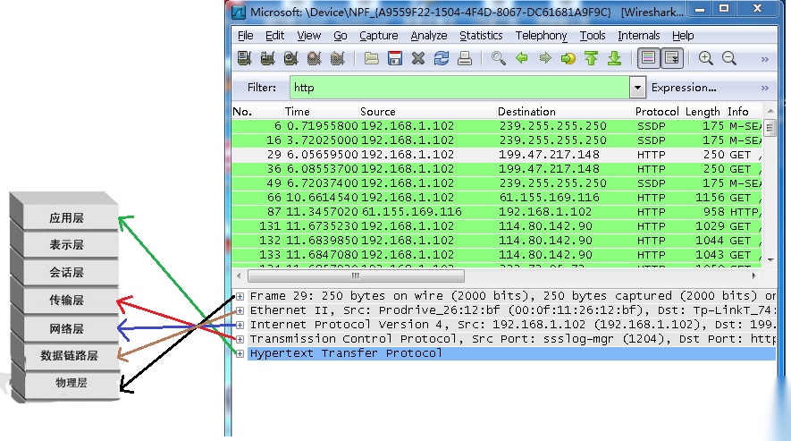Open the filter history dropdown arrow
Viewport: 791px width, 441px height.
pos(637,88)
